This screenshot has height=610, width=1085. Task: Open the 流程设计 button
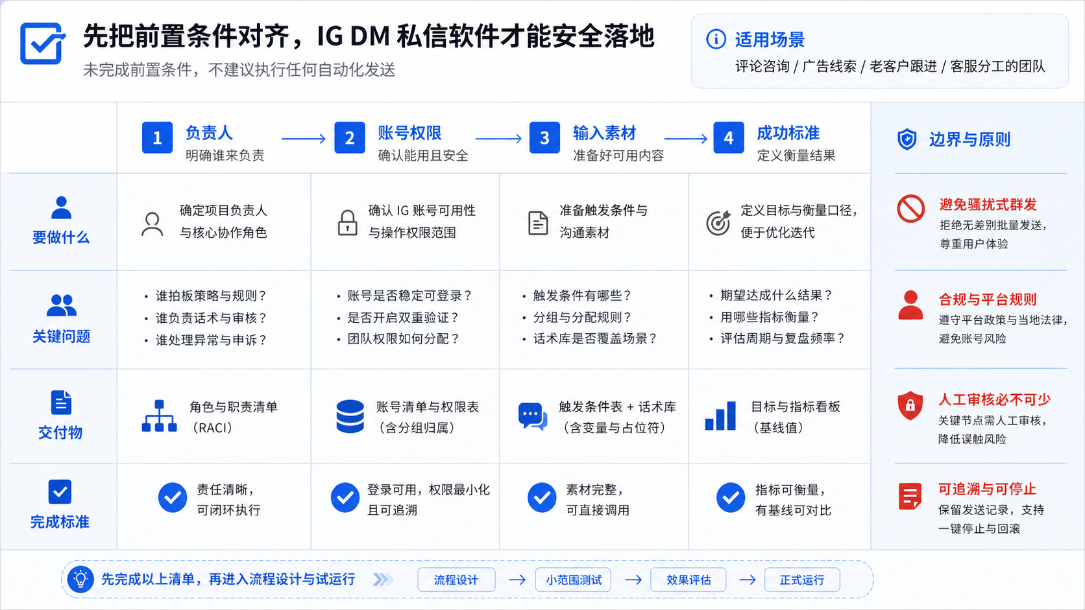tap(456, 580)
